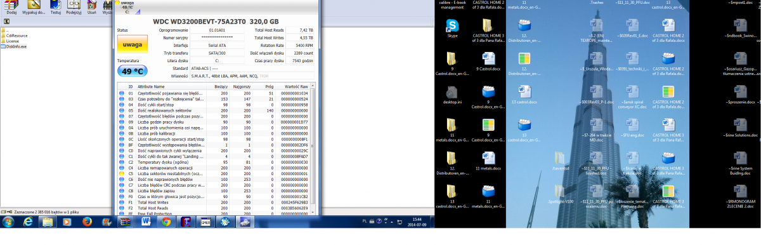Select the 0B Liczba prób kalibracji row

coord(214,133)
